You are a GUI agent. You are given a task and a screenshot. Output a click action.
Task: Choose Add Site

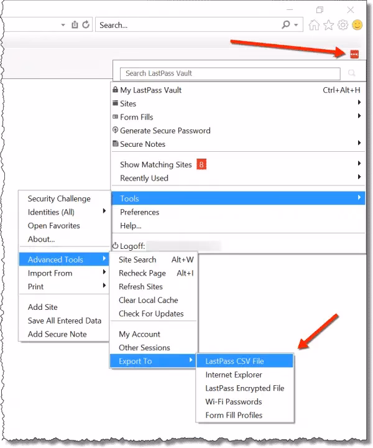64,307
